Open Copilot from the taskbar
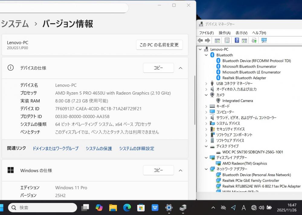 pyautogui.click(x=99, y=207)
